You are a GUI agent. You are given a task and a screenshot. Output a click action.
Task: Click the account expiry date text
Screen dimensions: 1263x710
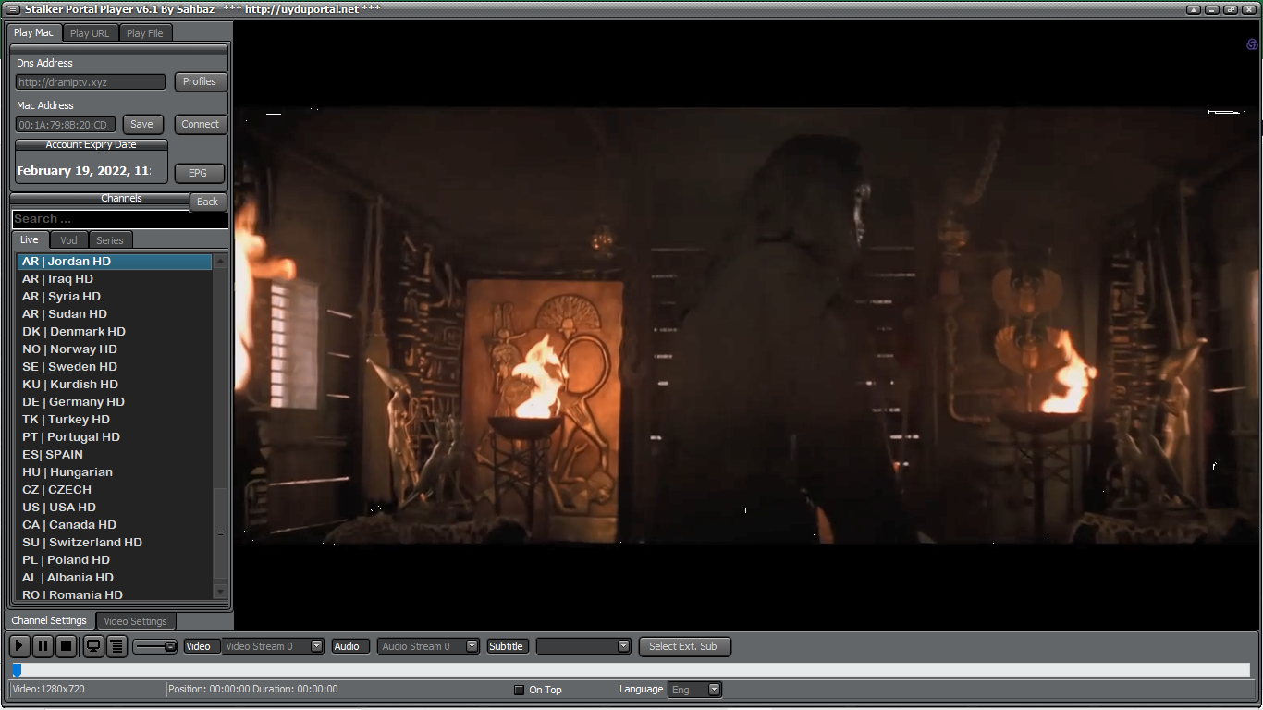click(84, 171)
